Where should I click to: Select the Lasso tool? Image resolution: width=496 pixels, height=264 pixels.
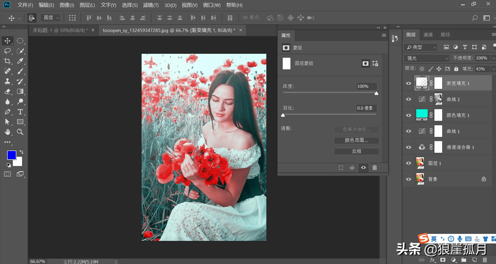pos(7,51)
